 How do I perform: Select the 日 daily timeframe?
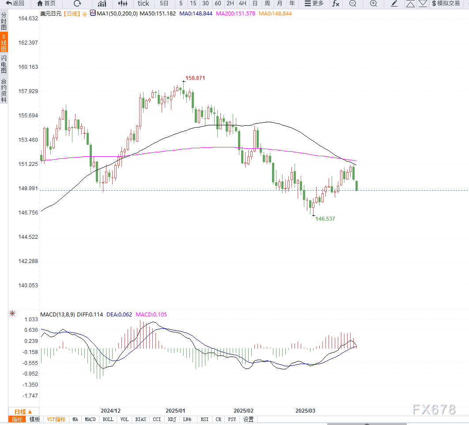coord(255,4)
